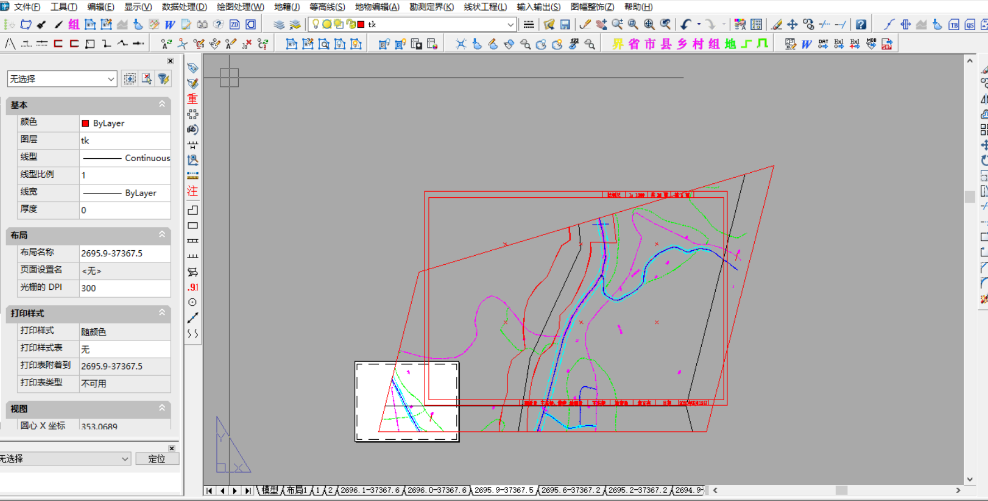Click the red ByLayer color swatch
988x501 pixels.
tap(85, 123)
